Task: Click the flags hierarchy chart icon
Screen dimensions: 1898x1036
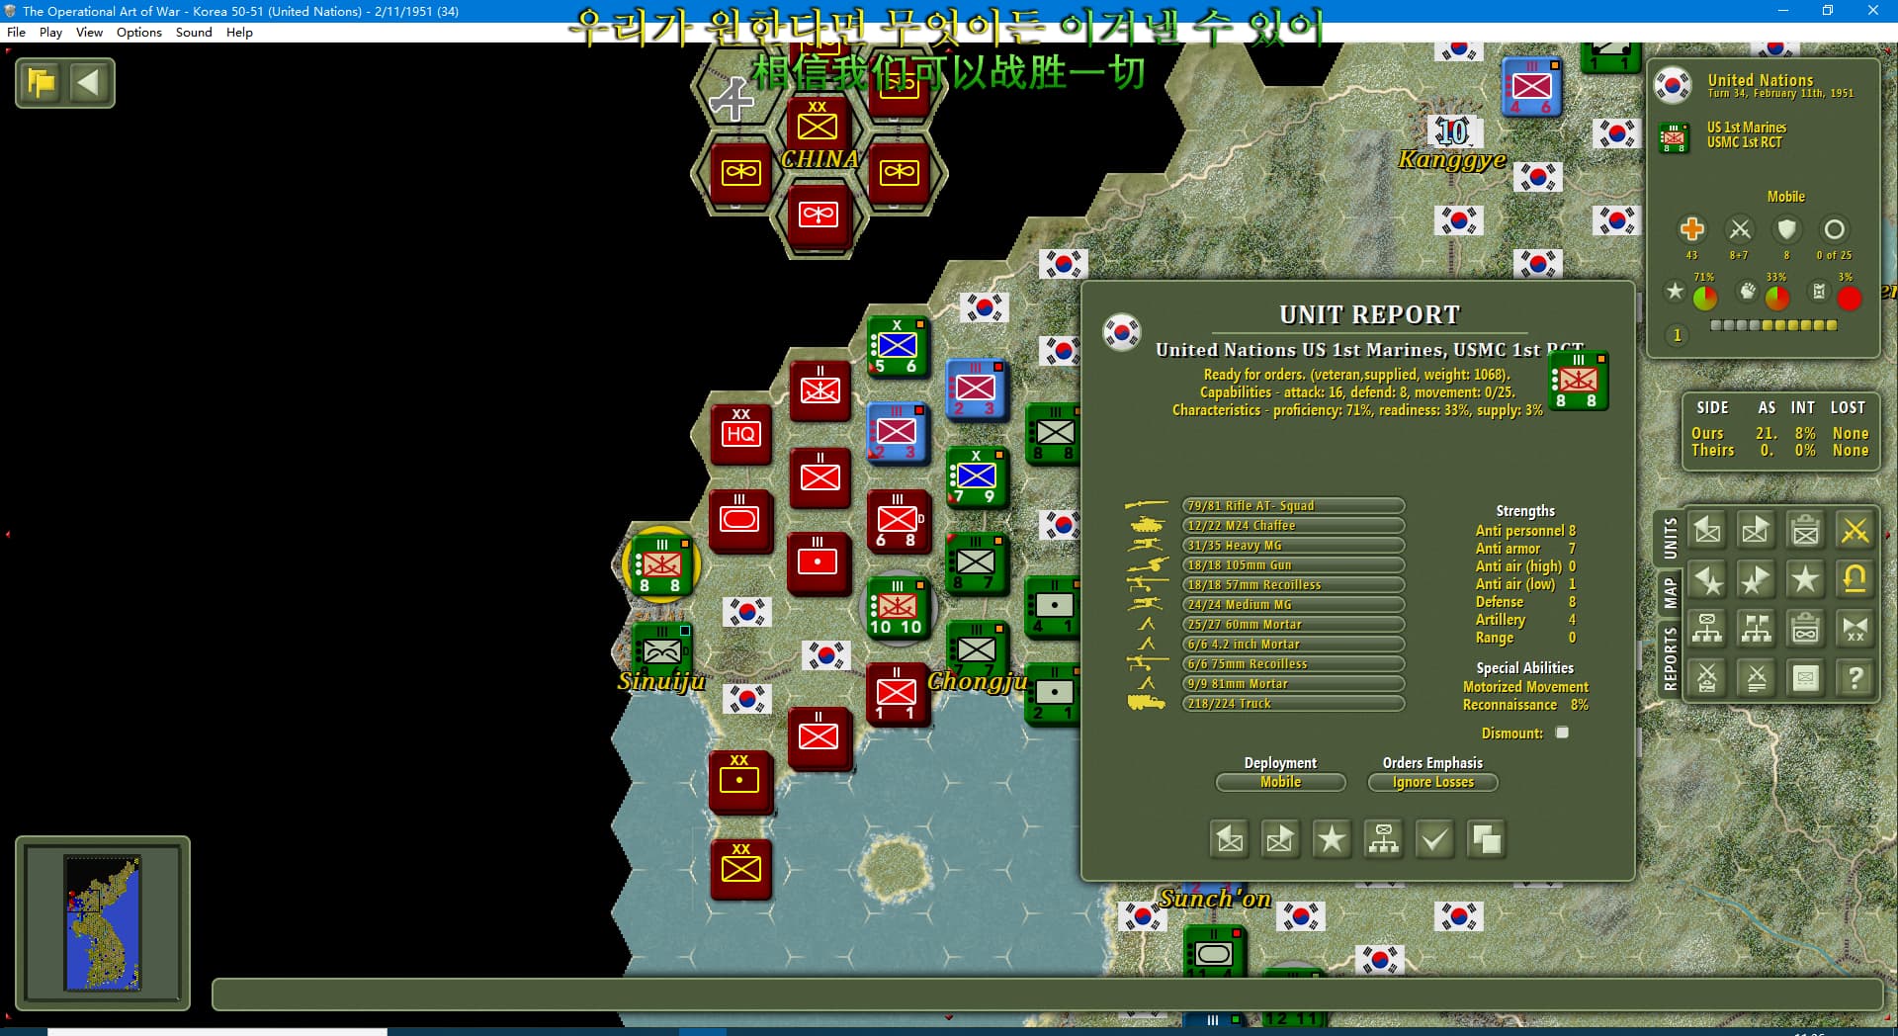Action: click(x=1757, y=629)
